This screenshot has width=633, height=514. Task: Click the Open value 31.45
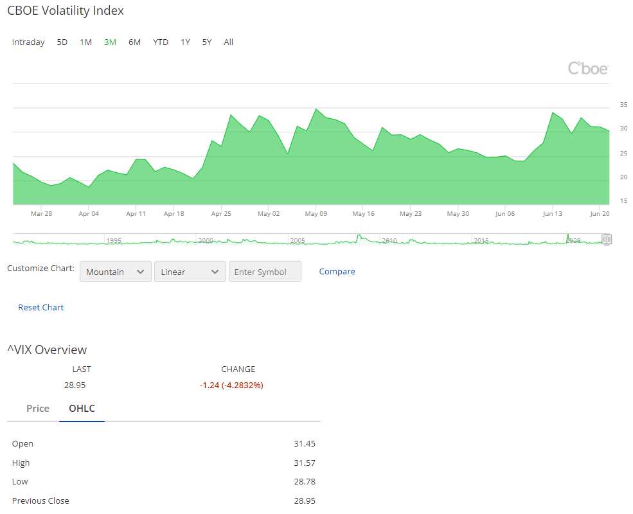305,444
